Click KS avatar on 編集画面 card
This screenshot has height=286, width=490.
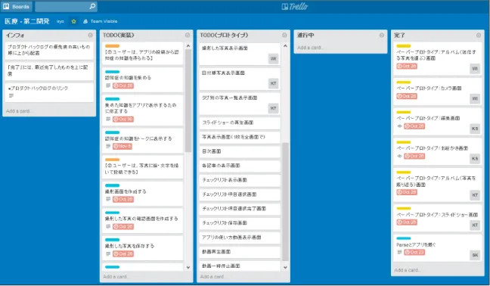(x=475, y=129)
